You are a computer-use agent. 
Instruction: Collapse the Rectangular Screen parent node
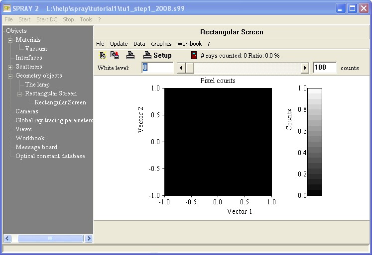pos(20,94)
